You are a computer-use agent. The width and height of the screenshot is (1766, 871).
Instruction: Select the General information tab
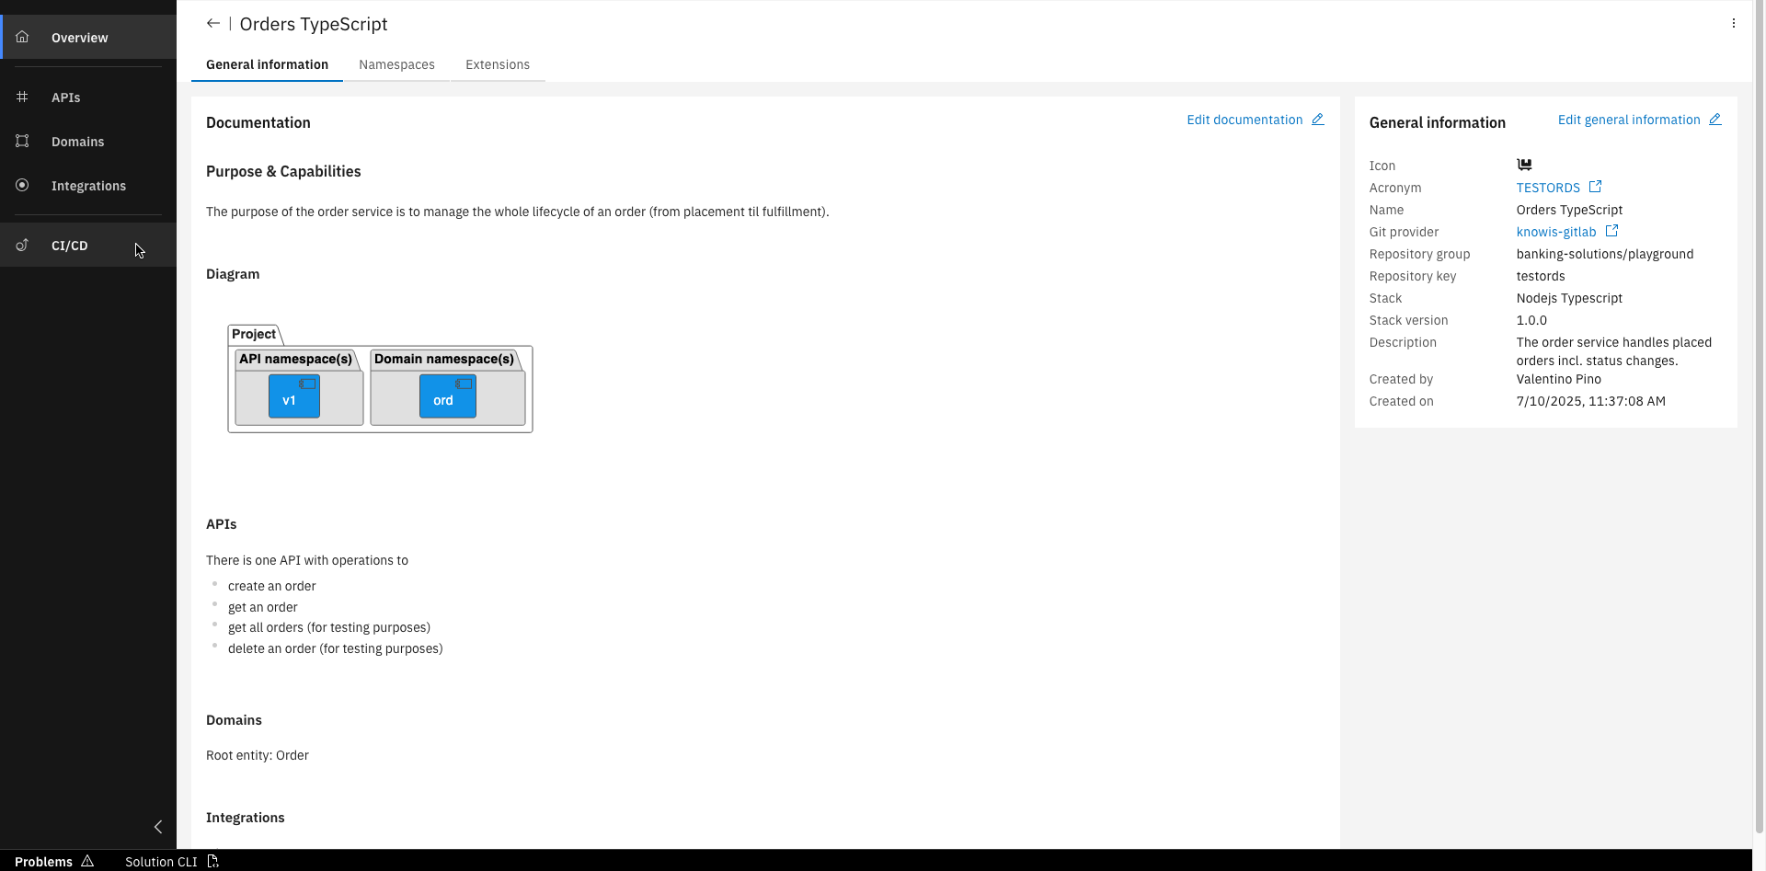(x=267, y=64)
